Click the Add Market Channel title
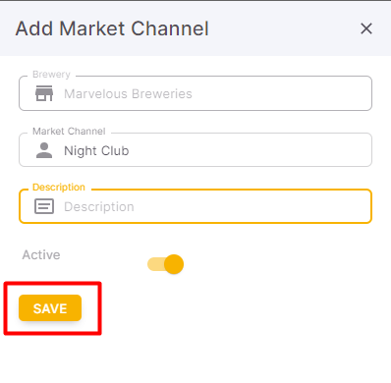Image resolution: width=391 pixels, height=383 pixels. [x=112, y=28]
